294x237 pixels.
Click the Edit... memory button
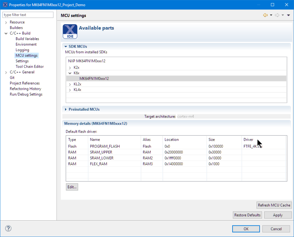(72, 187)
